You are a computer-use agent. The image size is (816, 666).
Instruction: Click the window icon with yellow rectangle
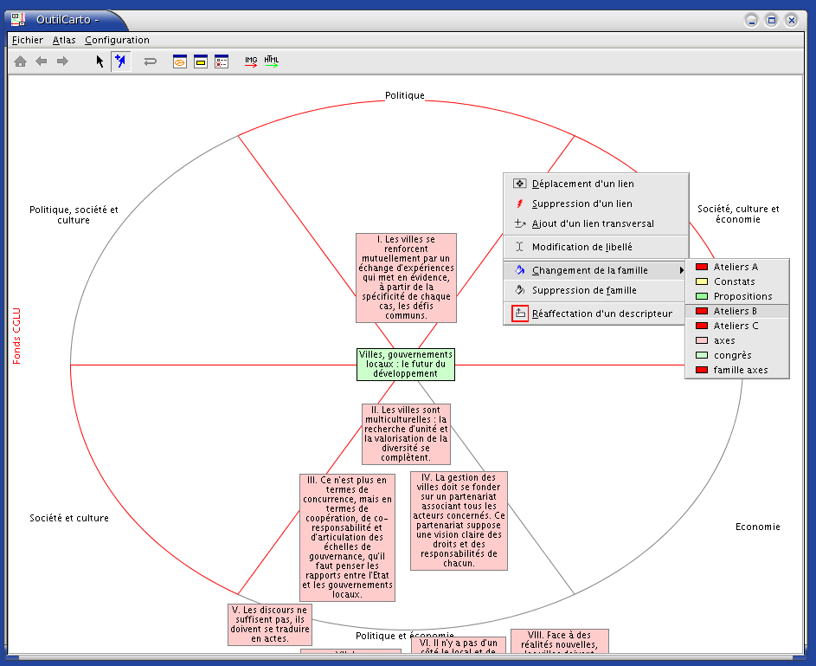(x=201, y=61)
